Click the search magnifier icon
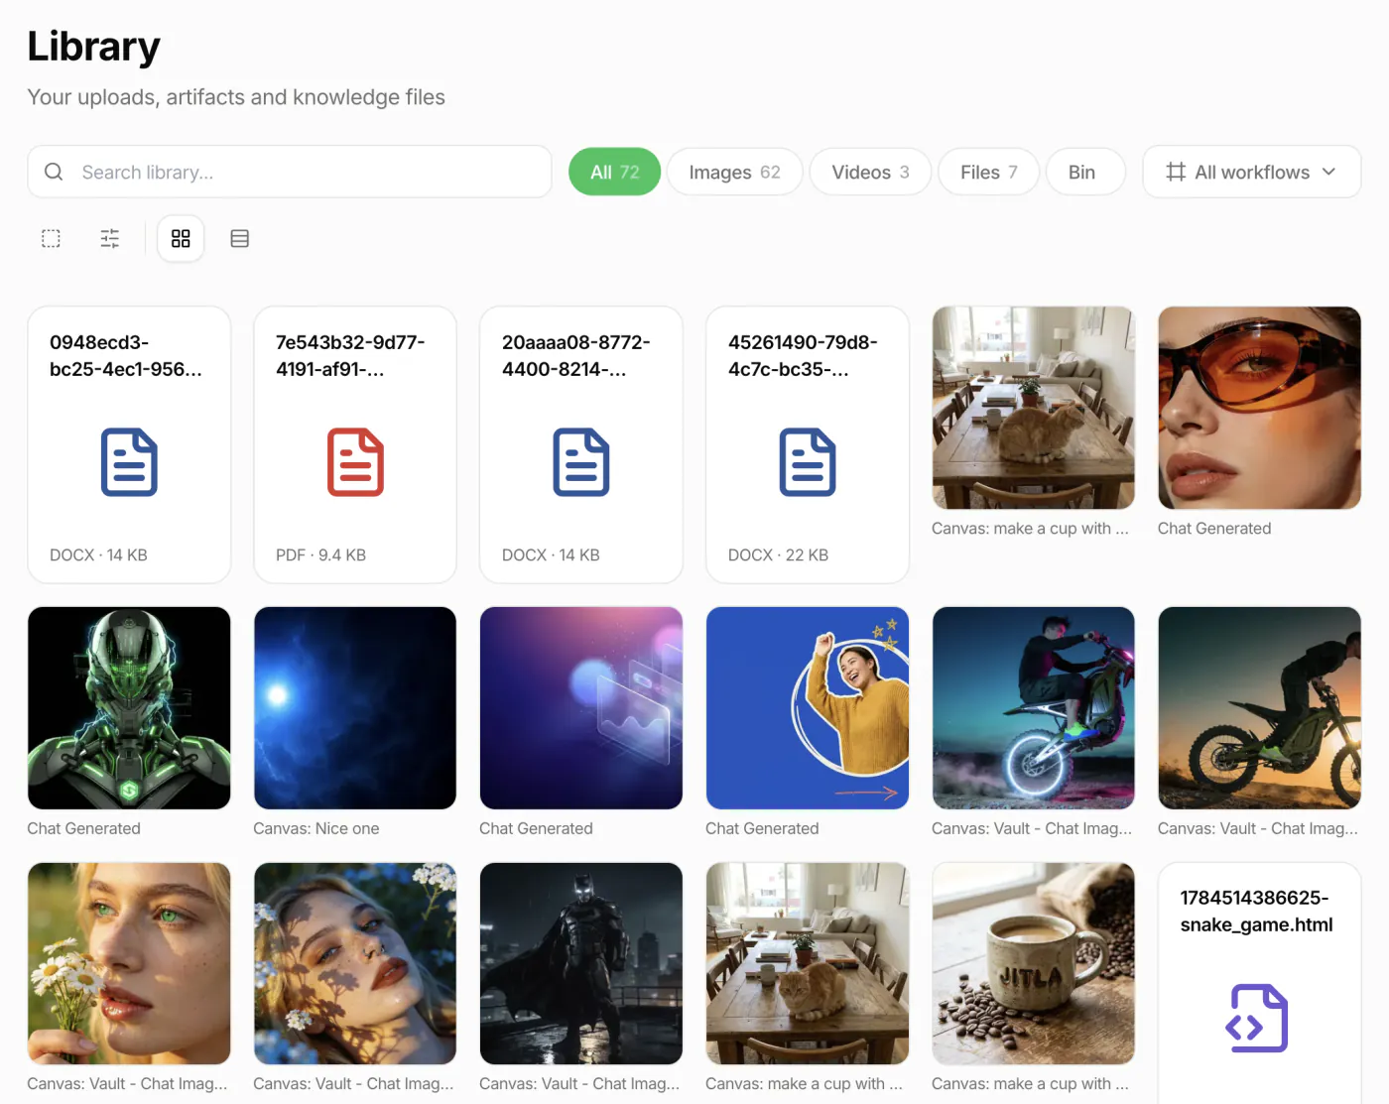Viewport: 1389px width, 1104px height. pyautogui.click(x=55, y=172)
